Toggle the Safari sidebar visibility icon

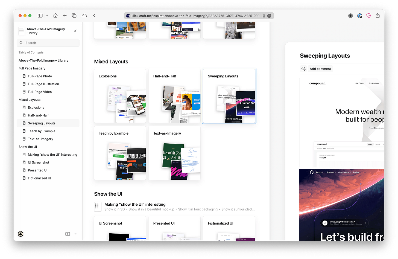[40, 16]
